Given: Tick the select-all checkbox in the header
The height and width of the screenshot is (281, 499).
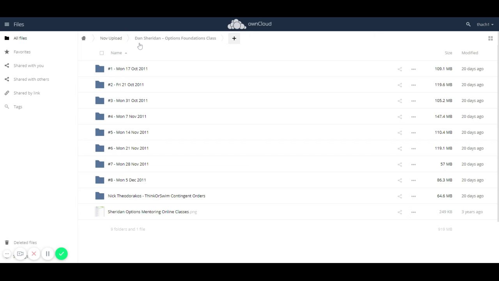Looking at the screenshot, I should (x=102, y=53).
